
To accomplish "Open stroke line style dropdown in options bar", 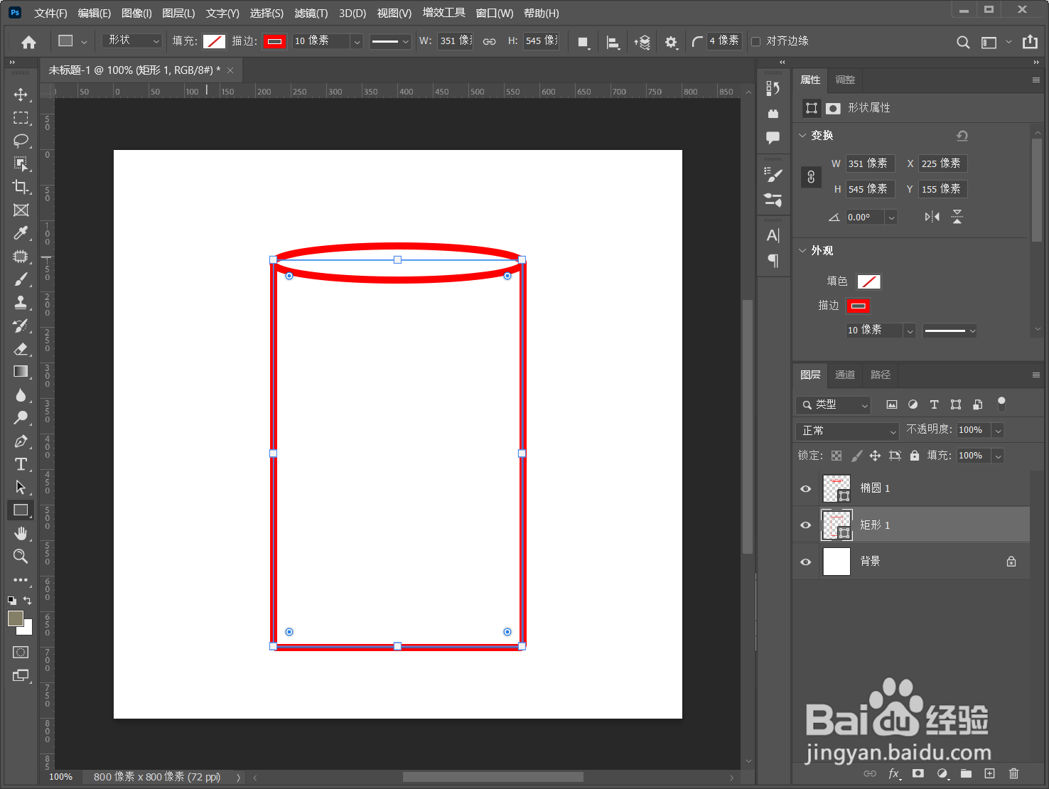I will coord(390,42).
